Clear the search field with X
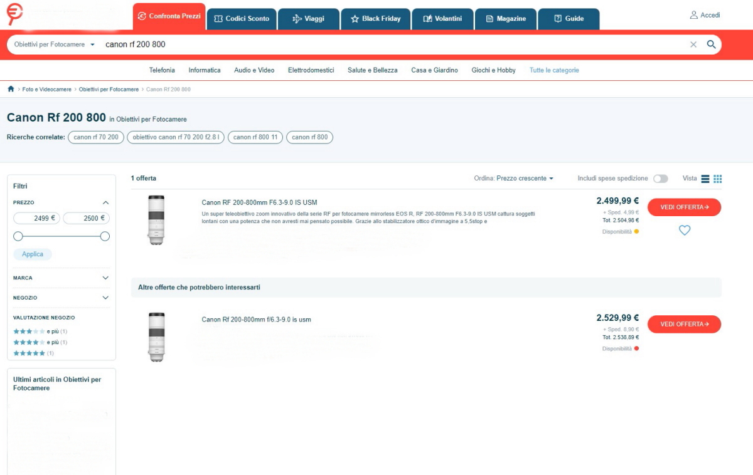This screenshot has height=475, width=753. [693, 44]
